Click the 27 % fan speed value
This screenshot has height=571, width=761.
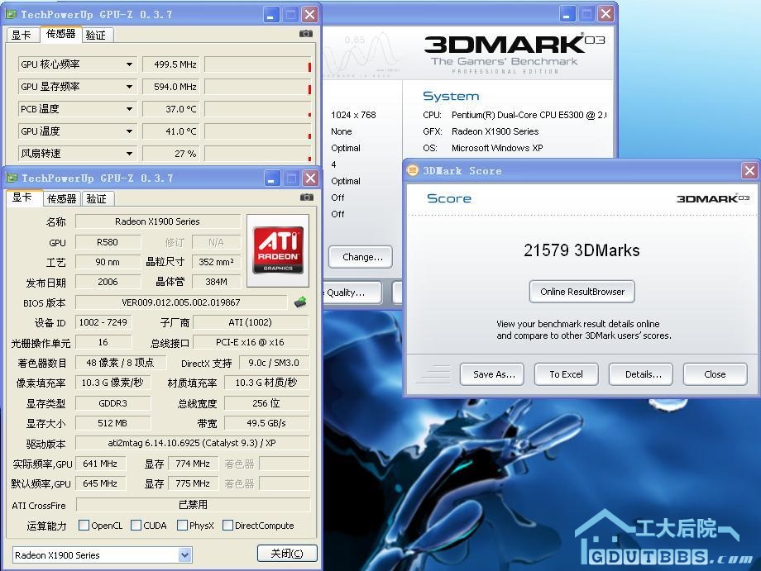click(x=170, y=154)
